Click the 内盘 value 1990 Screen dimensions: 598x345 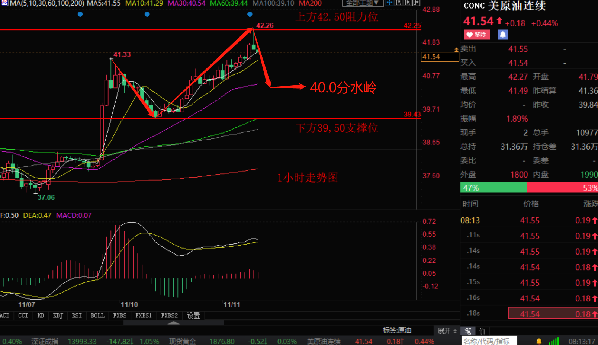coord(589,175)
